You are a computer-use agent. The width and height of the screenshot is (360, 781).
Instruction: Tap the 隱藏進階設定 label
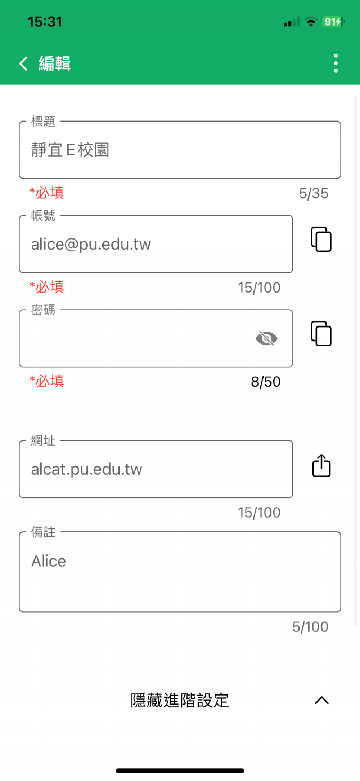(180, 700)
